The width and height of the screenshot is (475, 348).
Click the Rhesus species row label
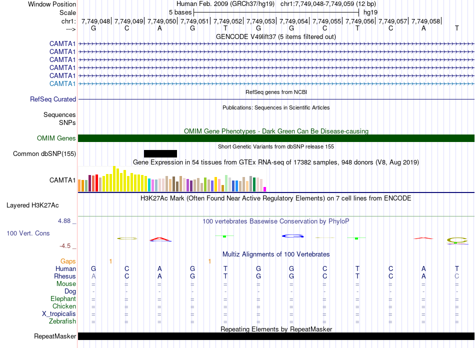click(x=65, y=276)
